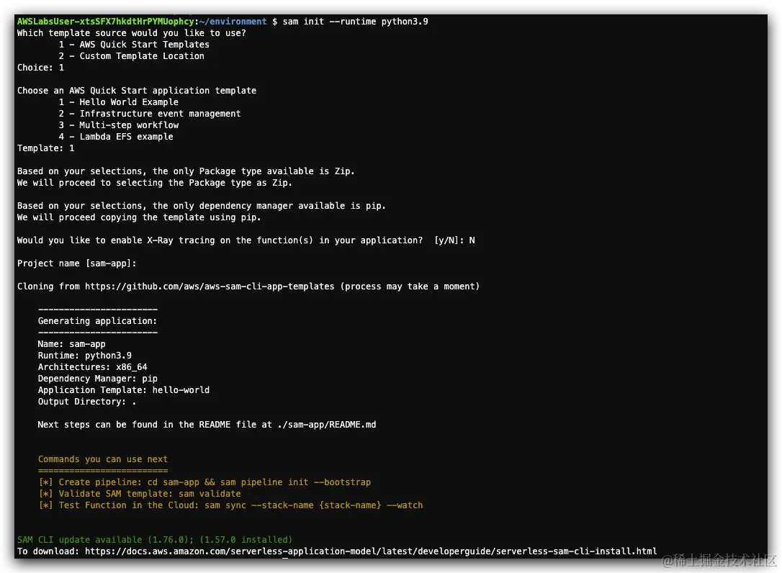Click the '2 - Custom Template Location' line
The height and width of the screenshot is (573, 782).
coord(132,56)
